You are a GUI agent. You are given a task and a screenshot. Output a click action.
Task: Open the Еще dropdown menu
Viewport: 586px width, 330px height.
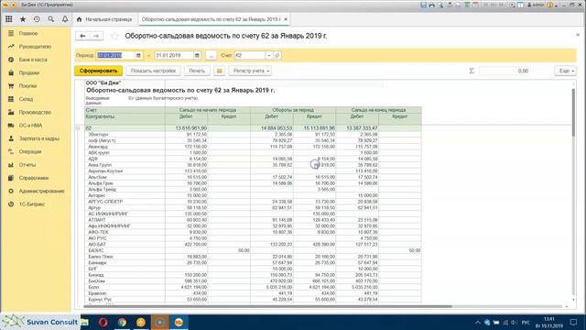566,71
